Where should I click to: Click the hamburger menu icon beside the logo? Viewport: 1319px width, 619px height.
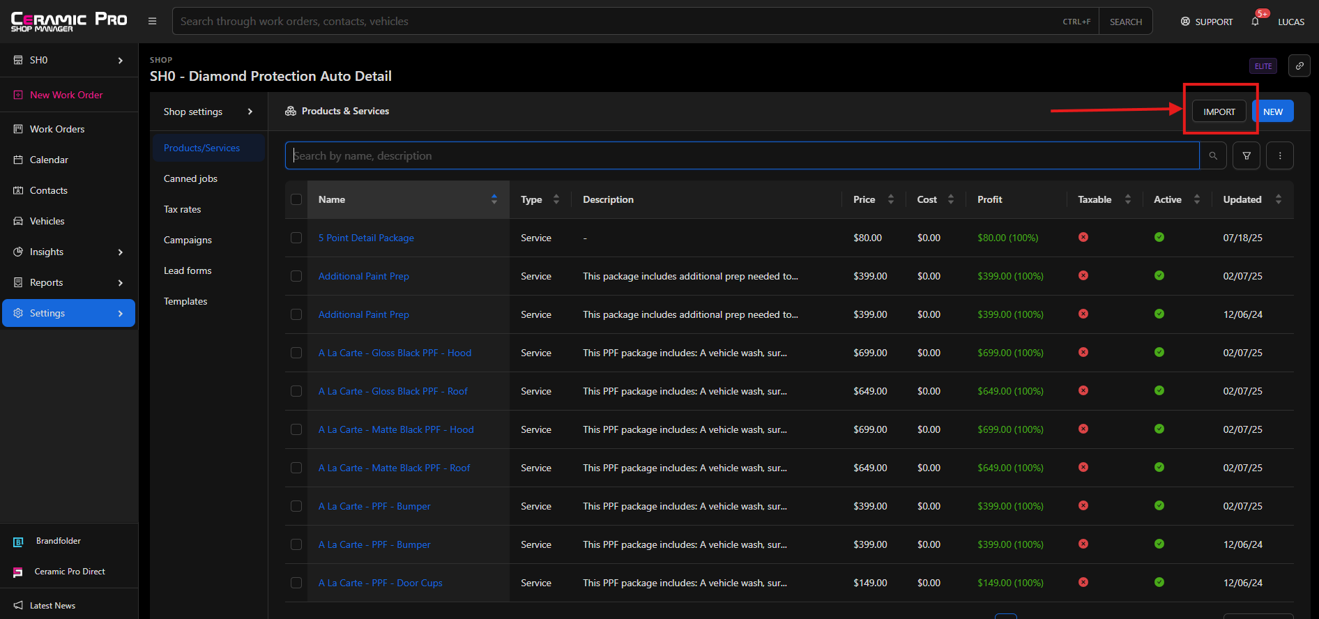[152, 22]
